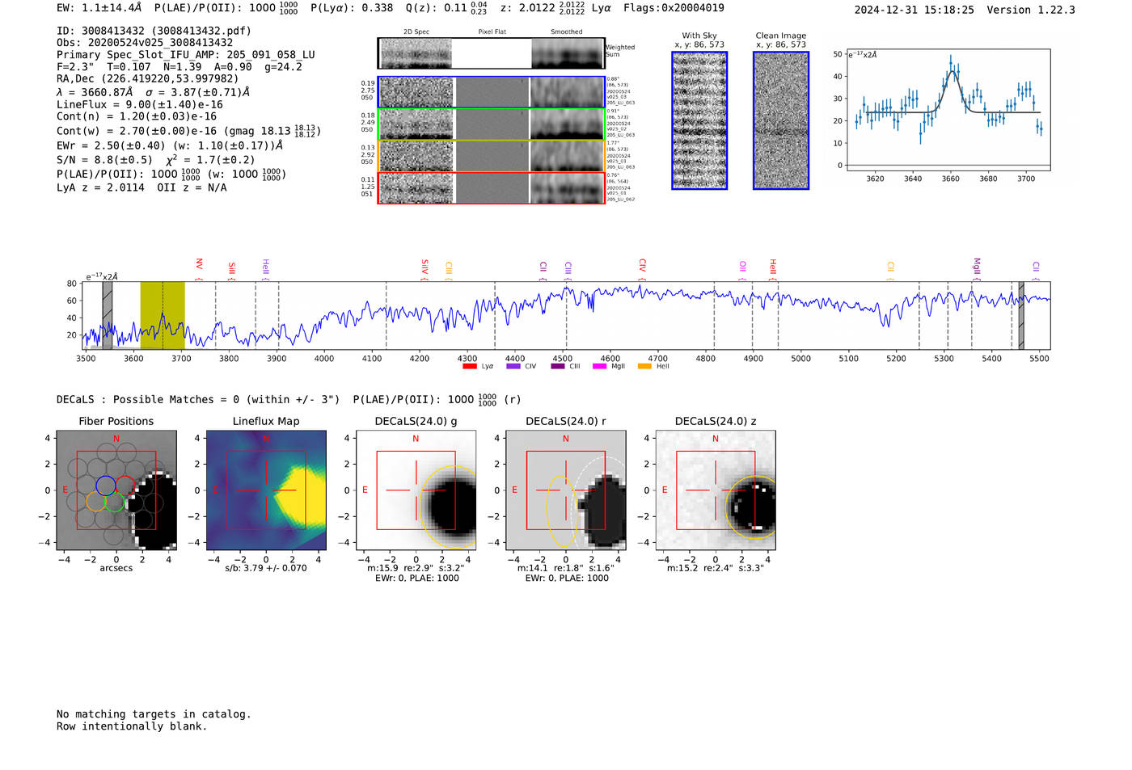
Task: Click the green-bordered 2D spec thumbnail
Action: [x=416, y=124]
